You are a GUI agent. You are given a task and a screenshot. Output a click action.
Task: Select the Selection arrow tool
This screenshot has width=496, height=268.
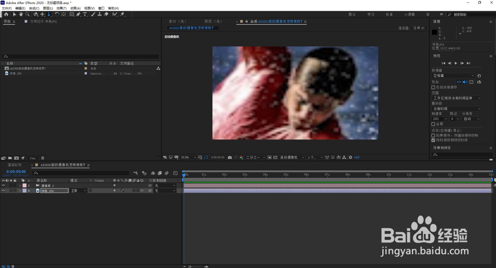click(14, 14)
